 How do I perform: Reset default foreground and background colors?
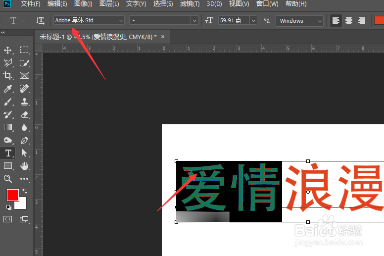(9, 207)
